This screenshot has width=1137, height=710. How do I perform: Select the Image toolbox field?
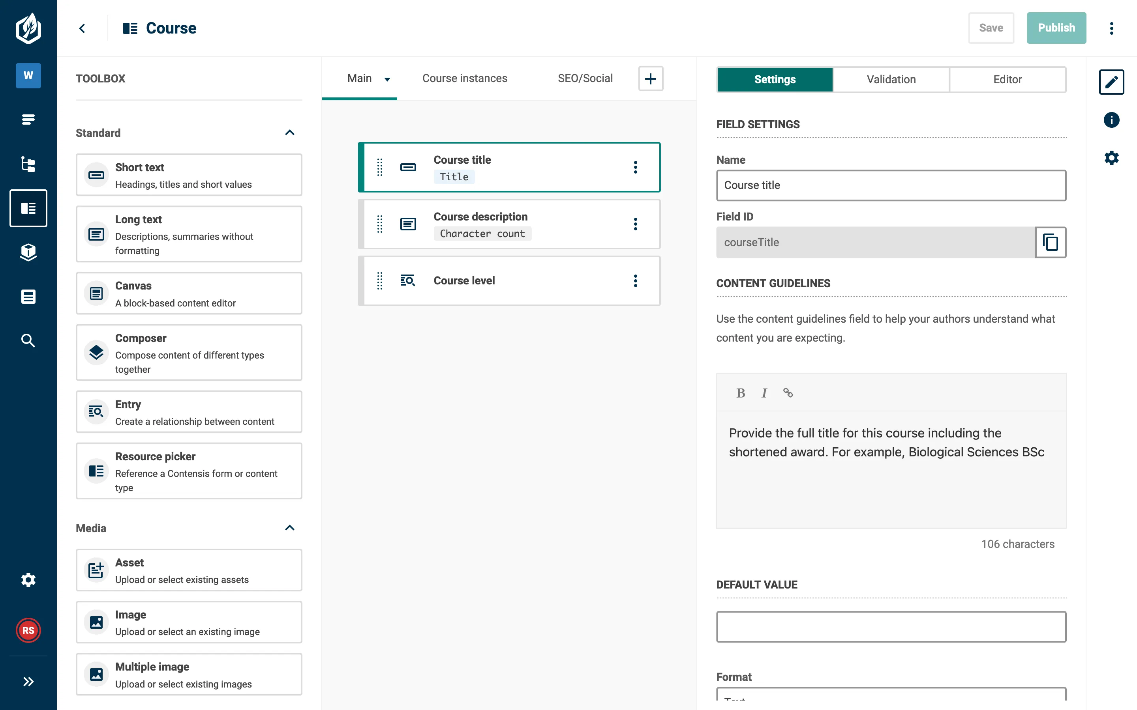click(189, 622)
